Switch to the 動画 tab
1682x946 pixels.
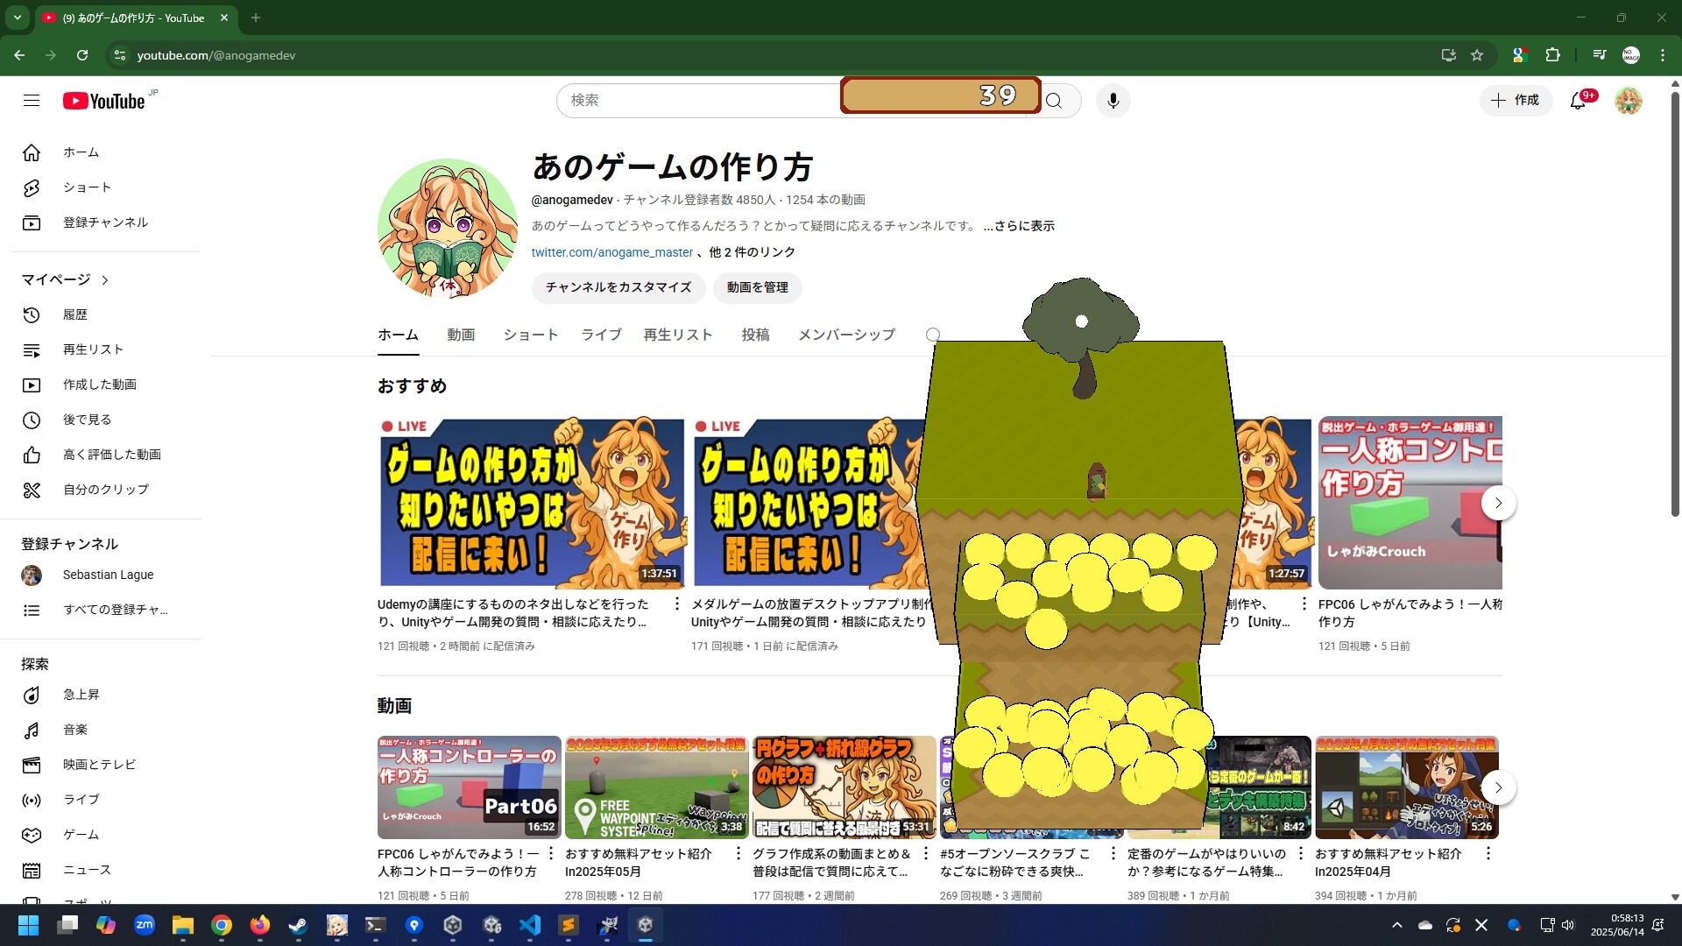click(x=461, y=335)
